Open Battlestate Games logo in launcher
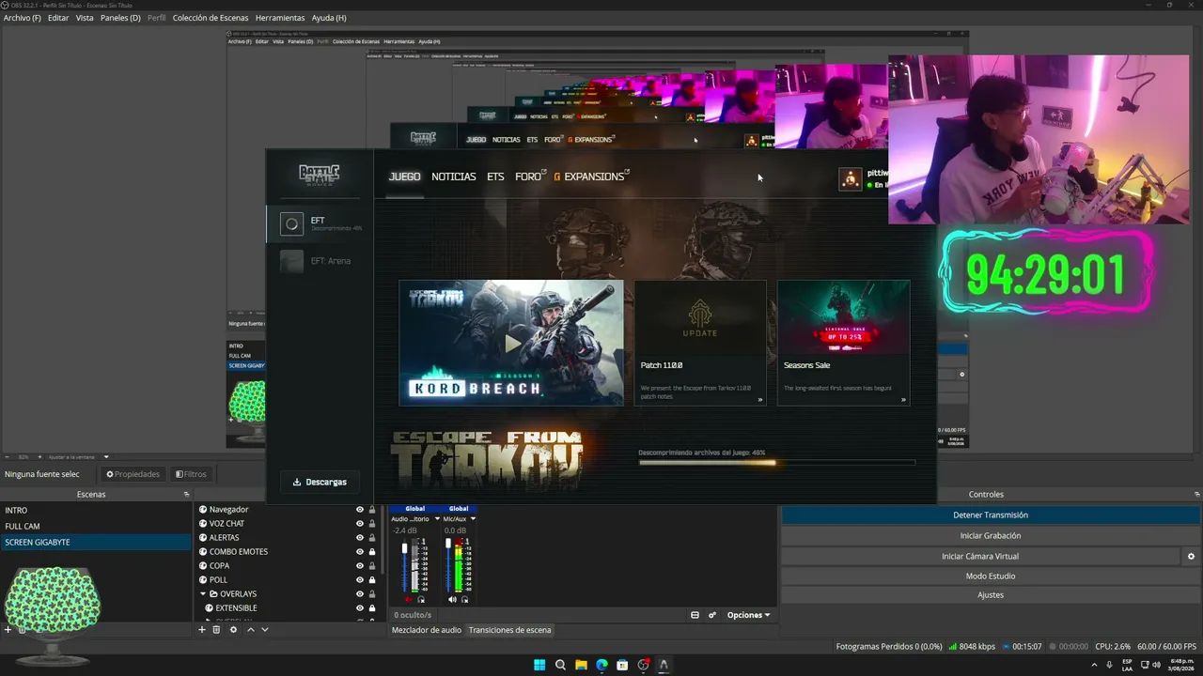 pyautogui.click(x=319, y=175)
